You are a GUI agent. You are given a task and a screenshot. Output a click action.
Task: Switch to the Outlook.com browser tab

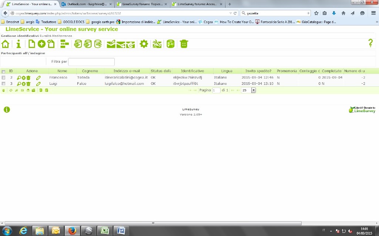click(85, 4)
